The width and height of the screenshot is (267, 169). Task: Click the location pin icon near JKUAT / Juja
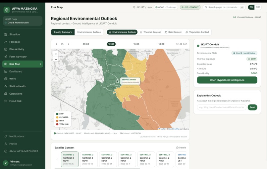coord(134,7)
